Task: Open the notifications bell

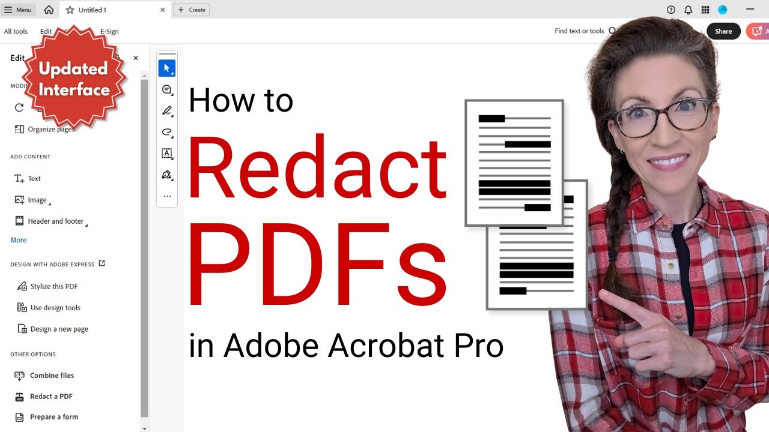Action: click(x=688, y=10)
